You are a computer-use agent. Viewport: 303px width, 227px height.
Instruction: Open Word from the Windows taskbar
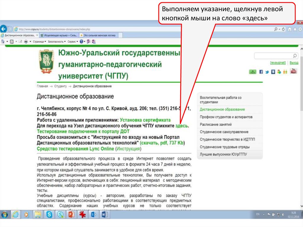(105, 214)
